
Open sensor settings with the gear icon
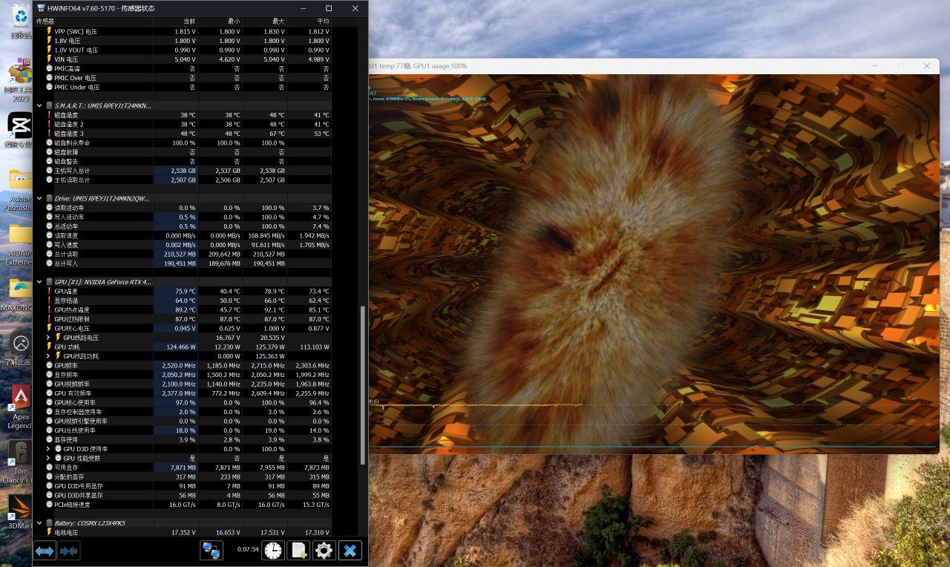pyautogui.click(x=323, y=550)
